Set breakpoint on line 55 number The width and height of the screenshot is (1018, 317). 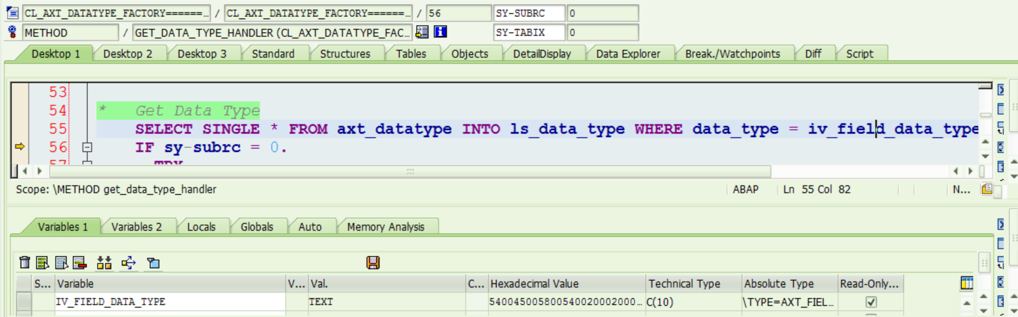pos(58,129)
